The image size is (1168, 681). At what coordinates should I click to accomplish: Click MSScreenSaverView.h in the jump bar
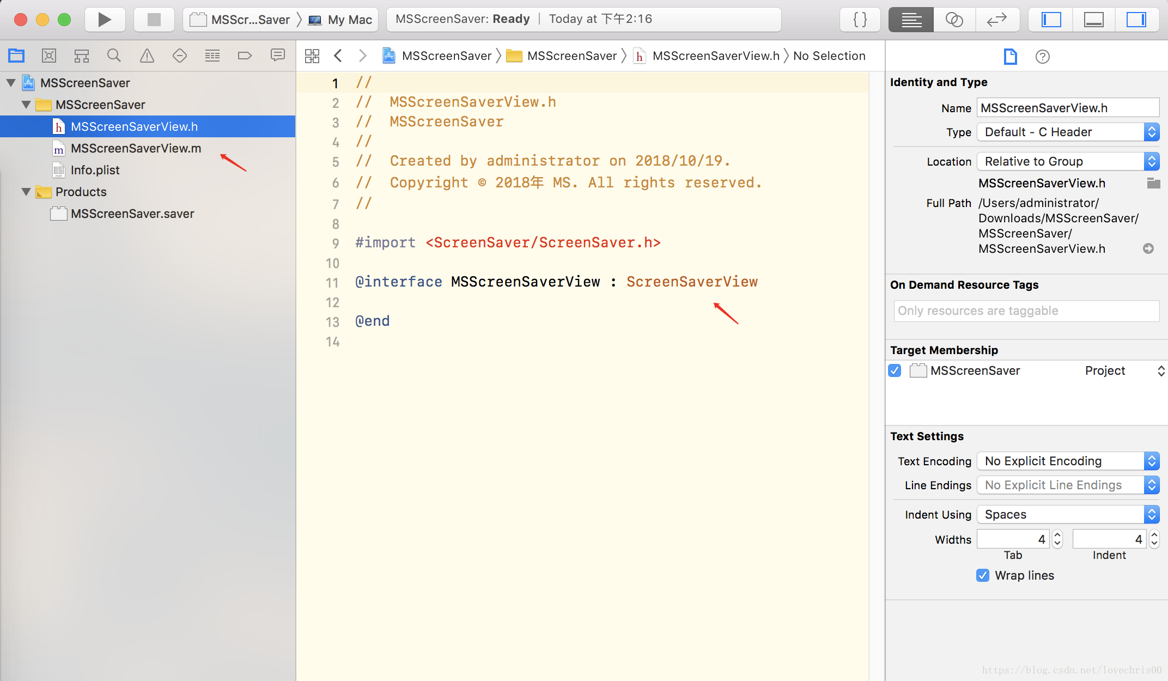tap(715, 56)
